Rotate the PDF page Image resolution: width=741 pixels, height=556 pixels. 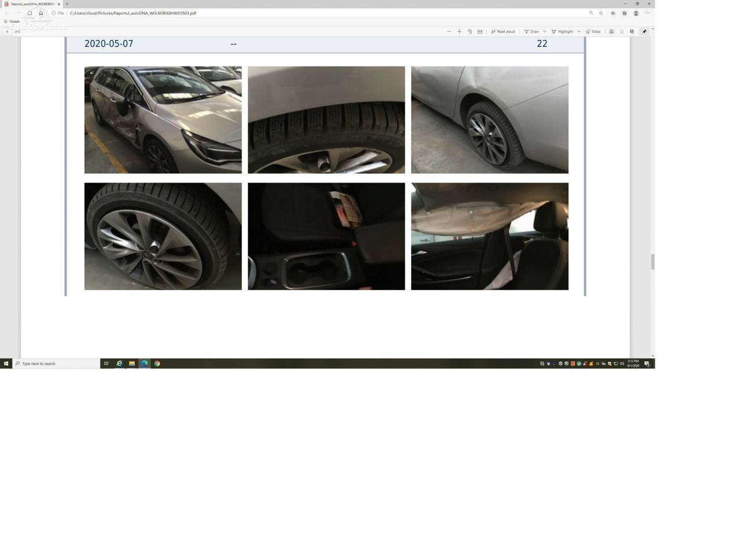pos(469,31)
